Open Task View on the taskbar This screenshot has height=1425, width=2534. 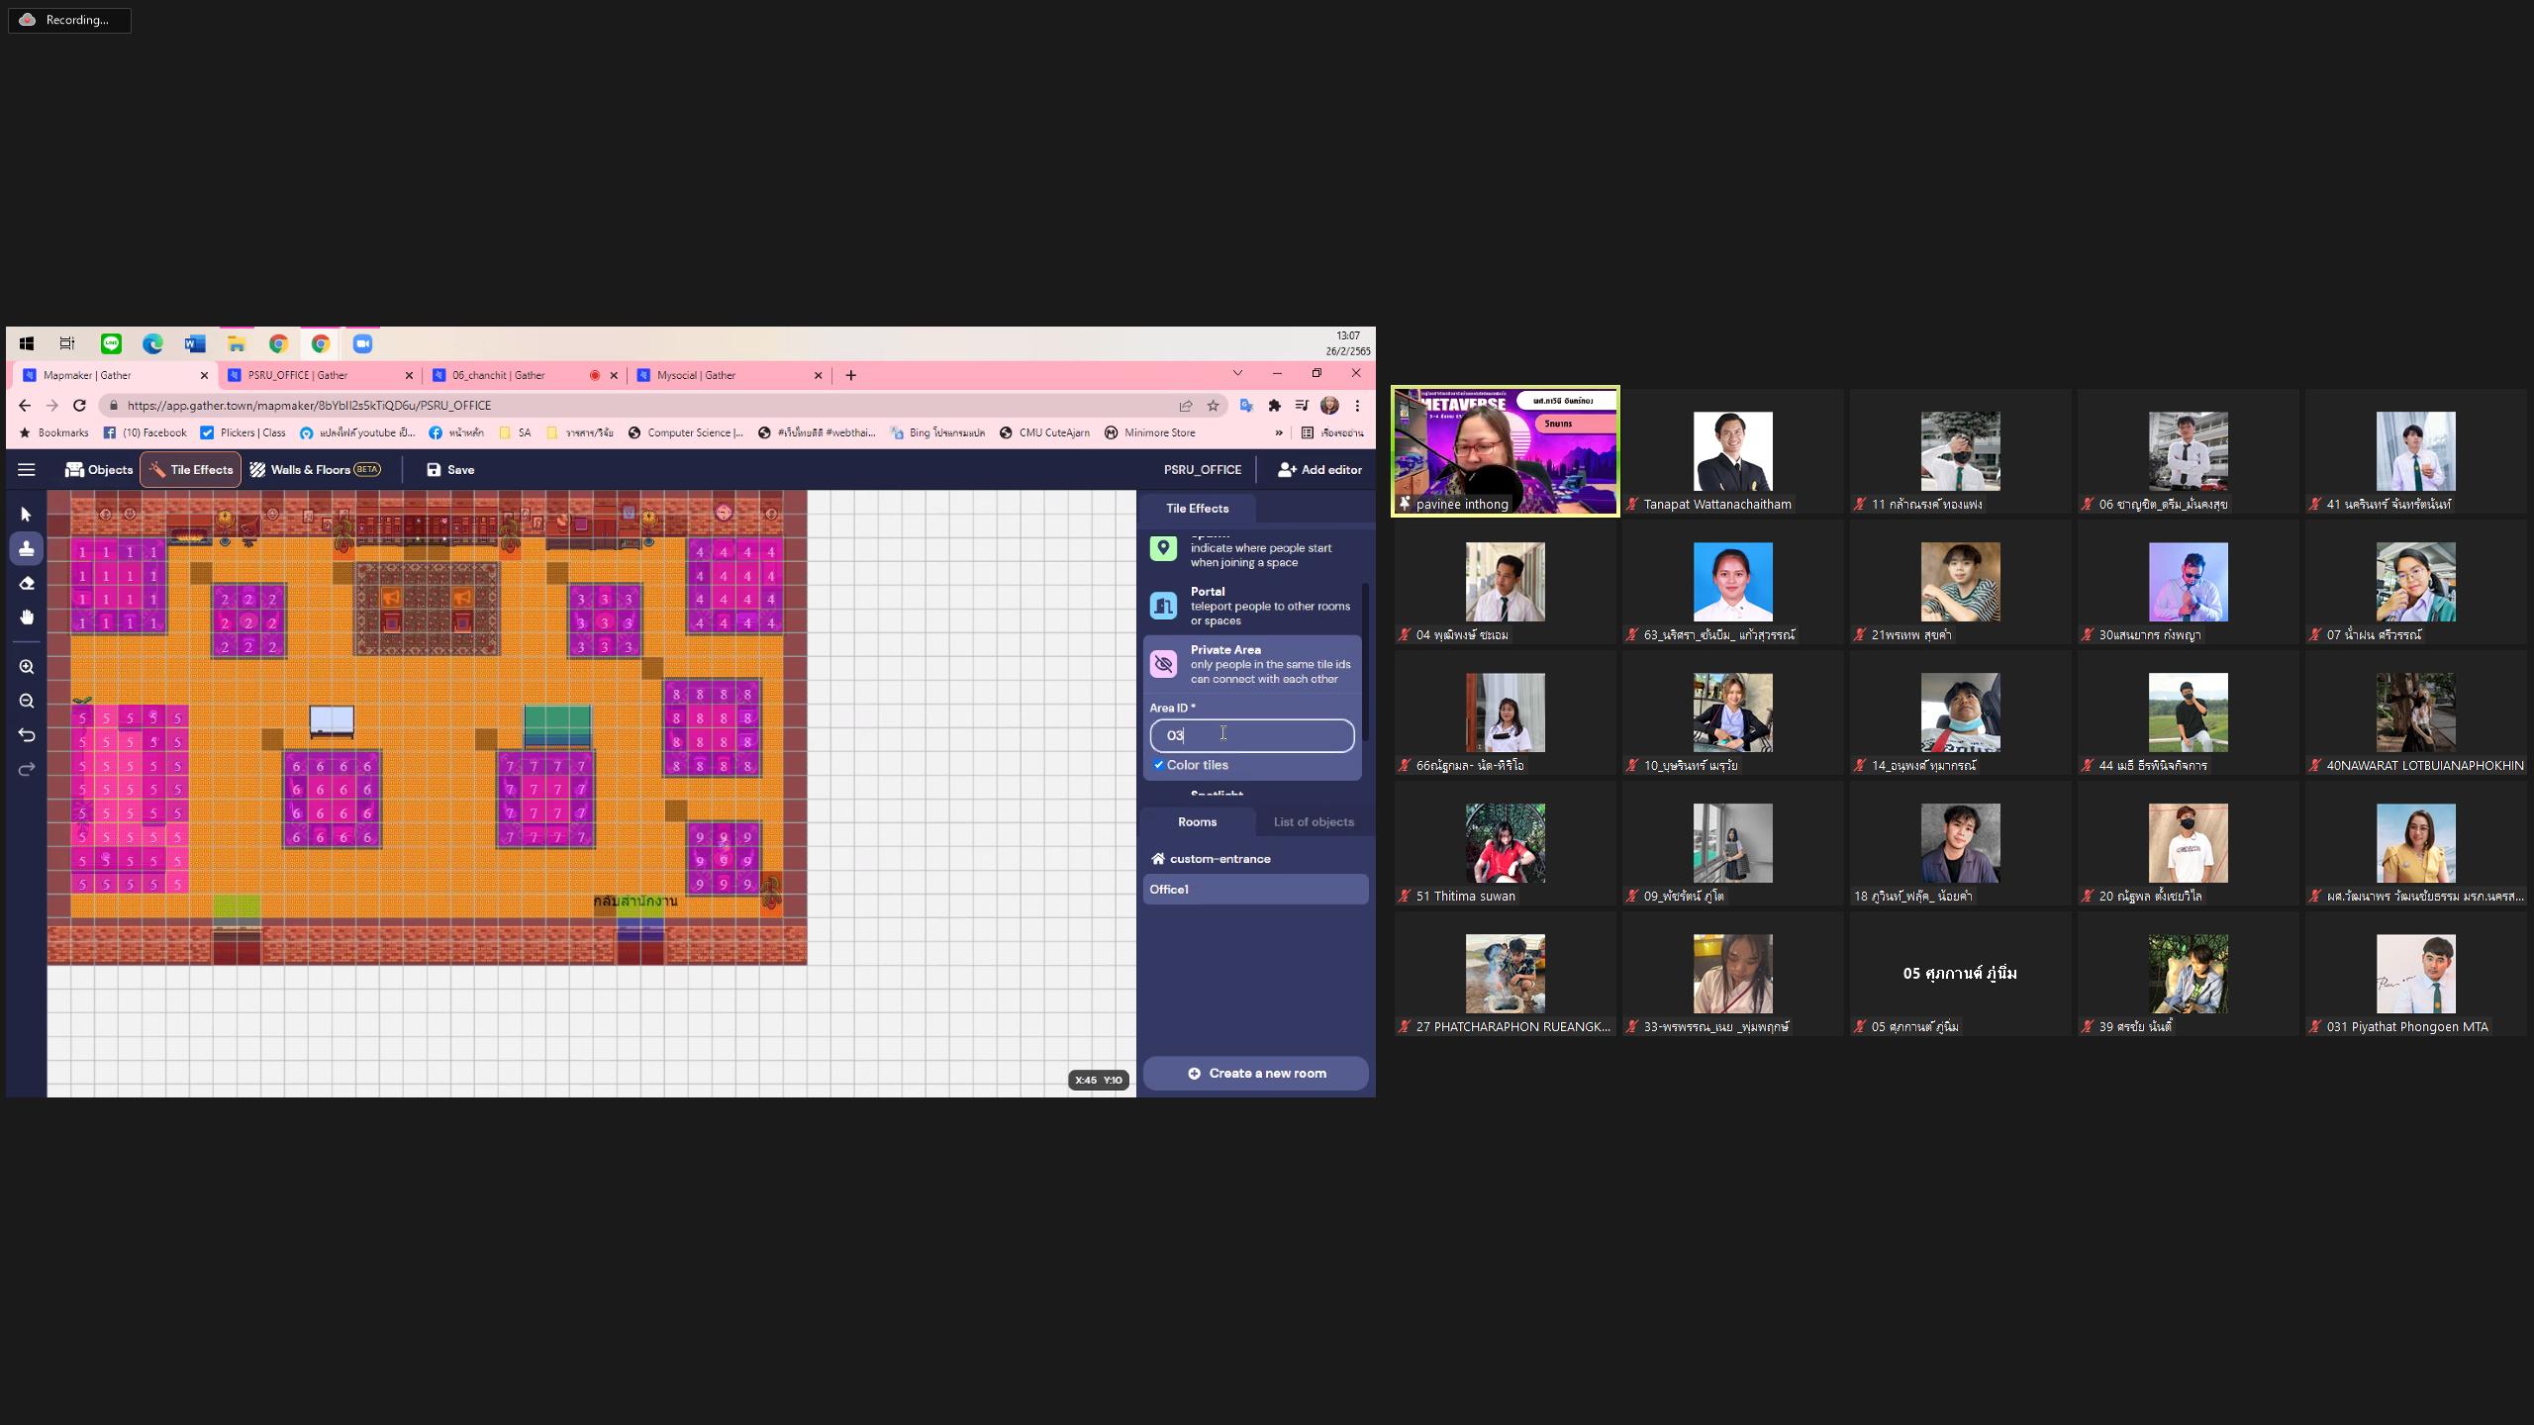pyautogui.click(x=67, y=343)
